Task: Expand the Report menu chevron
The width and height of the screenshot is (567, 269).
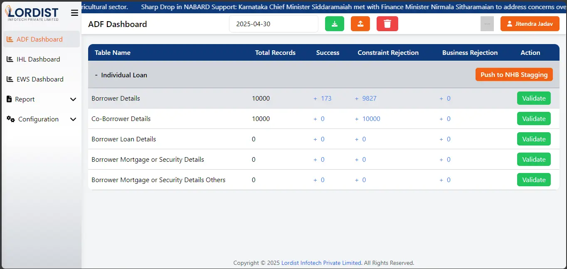Action: (x=73, y=99)
